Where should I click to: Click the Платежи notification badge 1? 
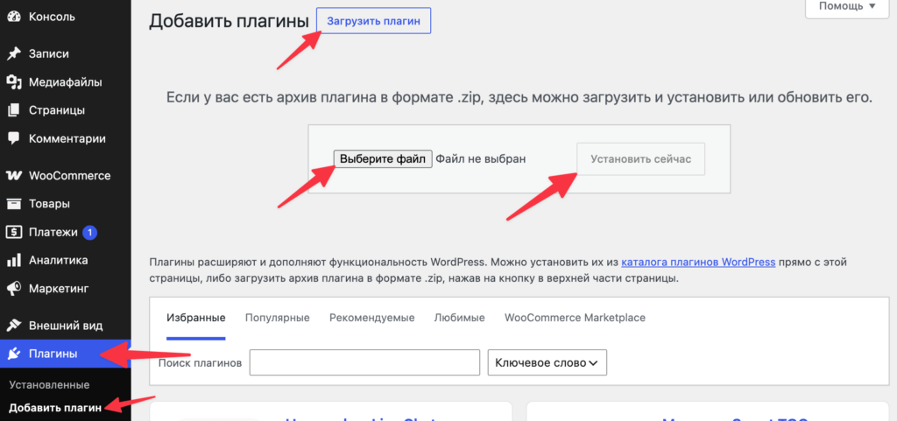coord(90,233)
